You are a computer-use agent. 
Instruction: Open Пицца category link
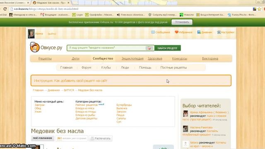click(120, 115)
